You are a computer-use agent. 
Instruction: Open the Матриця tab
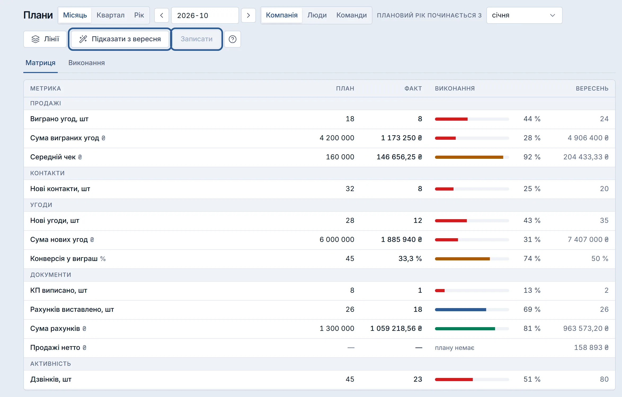click(41, 63)
